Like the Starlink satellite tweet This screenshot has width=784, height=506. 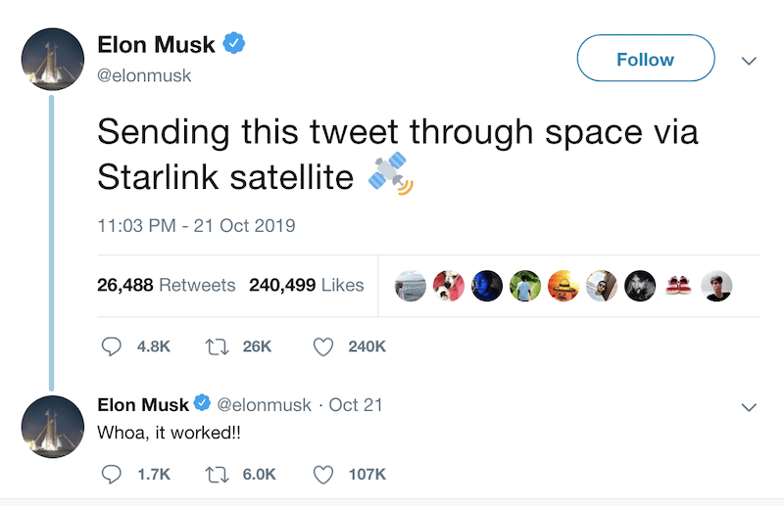point(324,346)
